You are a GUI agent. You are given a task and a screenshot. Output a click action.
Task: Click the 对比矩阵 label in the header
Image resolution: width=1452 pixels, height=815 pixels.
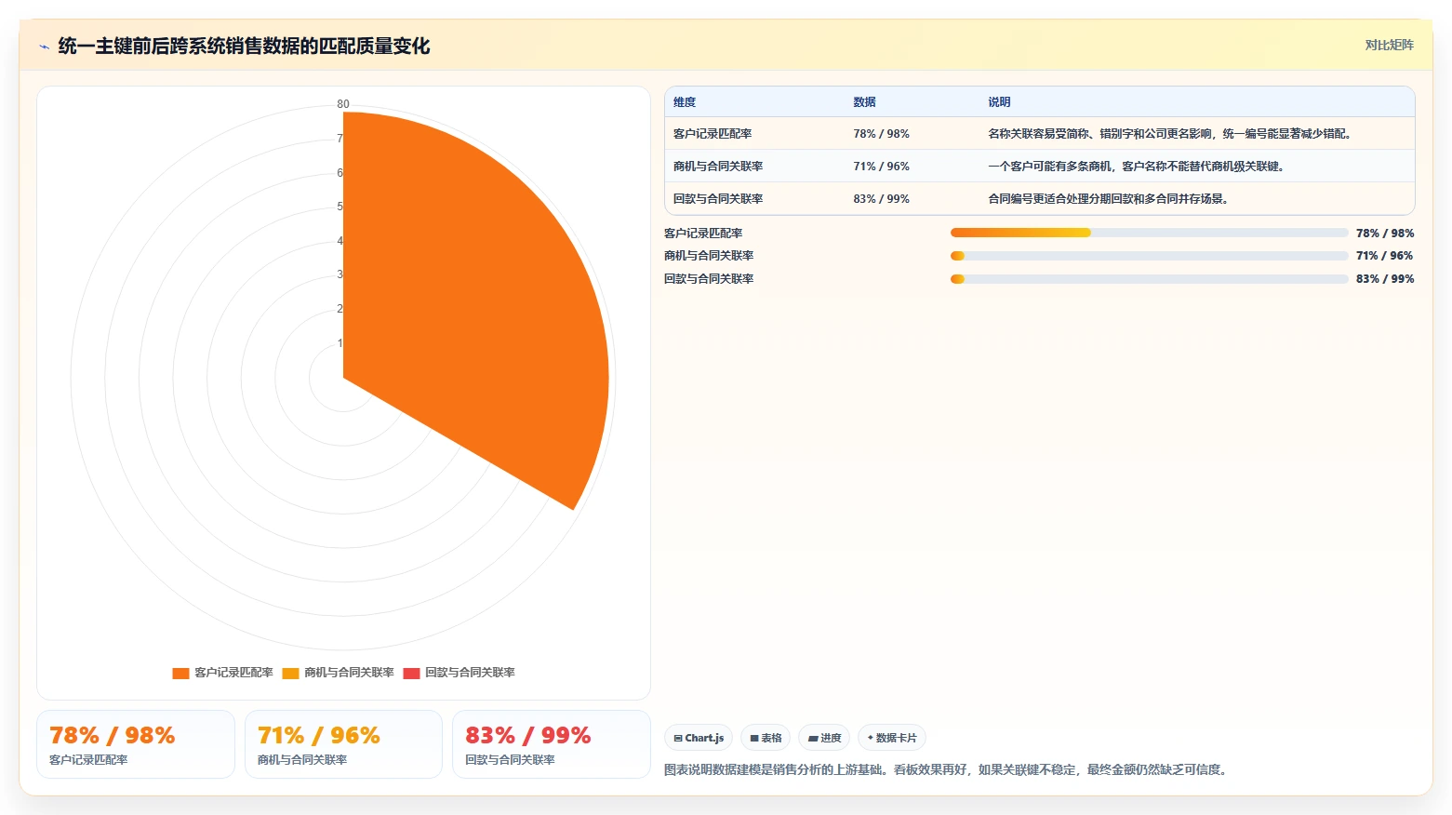point(1389,45)
